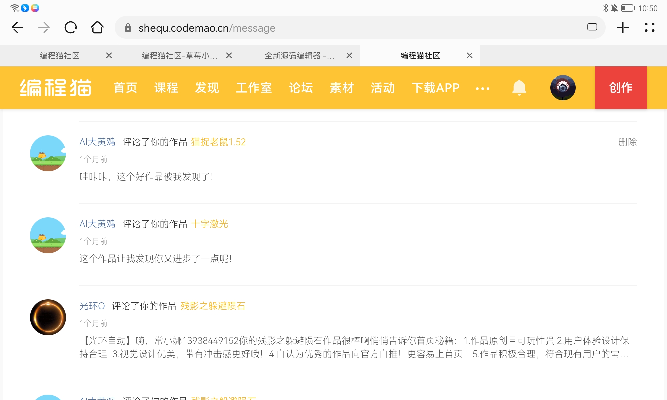Reload the current page
Screen dimensions: 667x400
(71, 28)
